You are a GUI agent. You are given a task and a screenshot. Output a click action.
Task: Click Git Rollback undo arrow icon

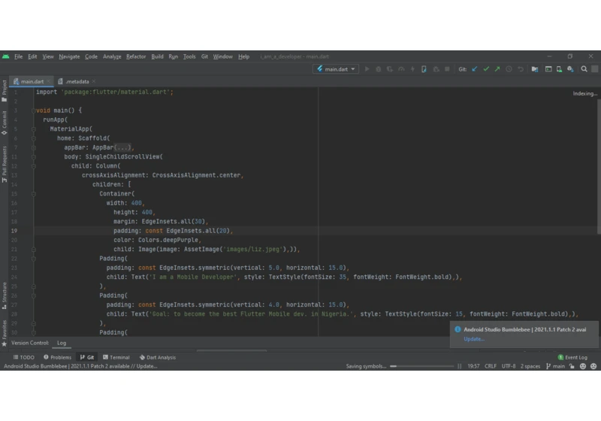click(x=521, y=69)
